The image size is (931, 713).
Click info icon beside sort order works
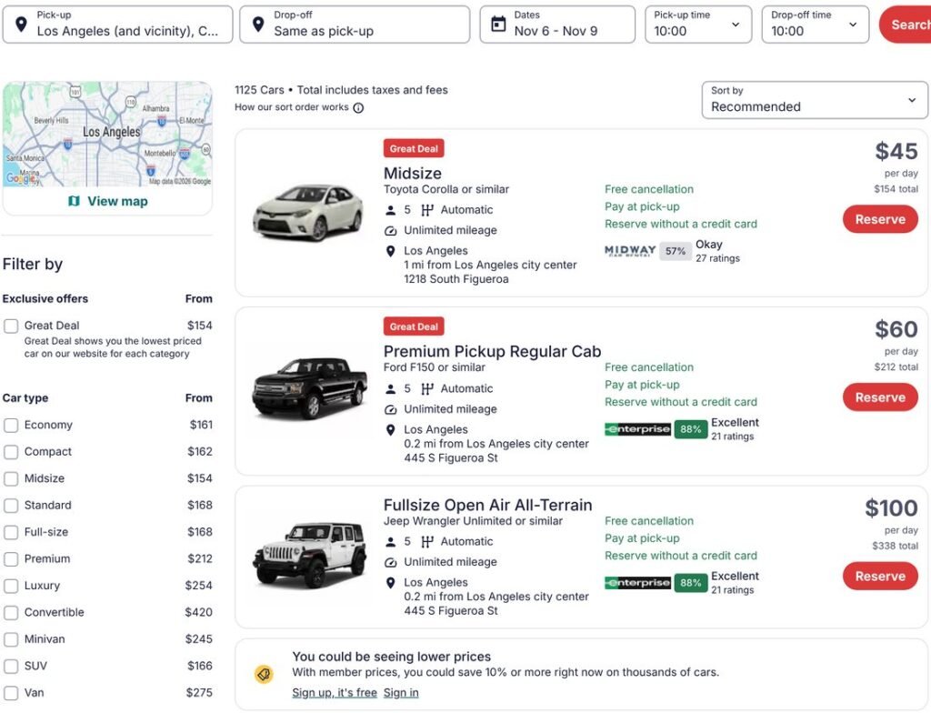click(x=358, y=108)
